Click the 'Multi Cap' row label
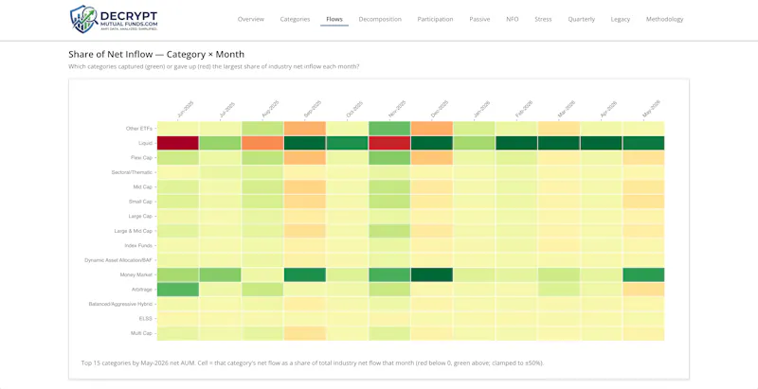This screenshot has width=758, height=389. pyautogui.click(x=141, y=333)
